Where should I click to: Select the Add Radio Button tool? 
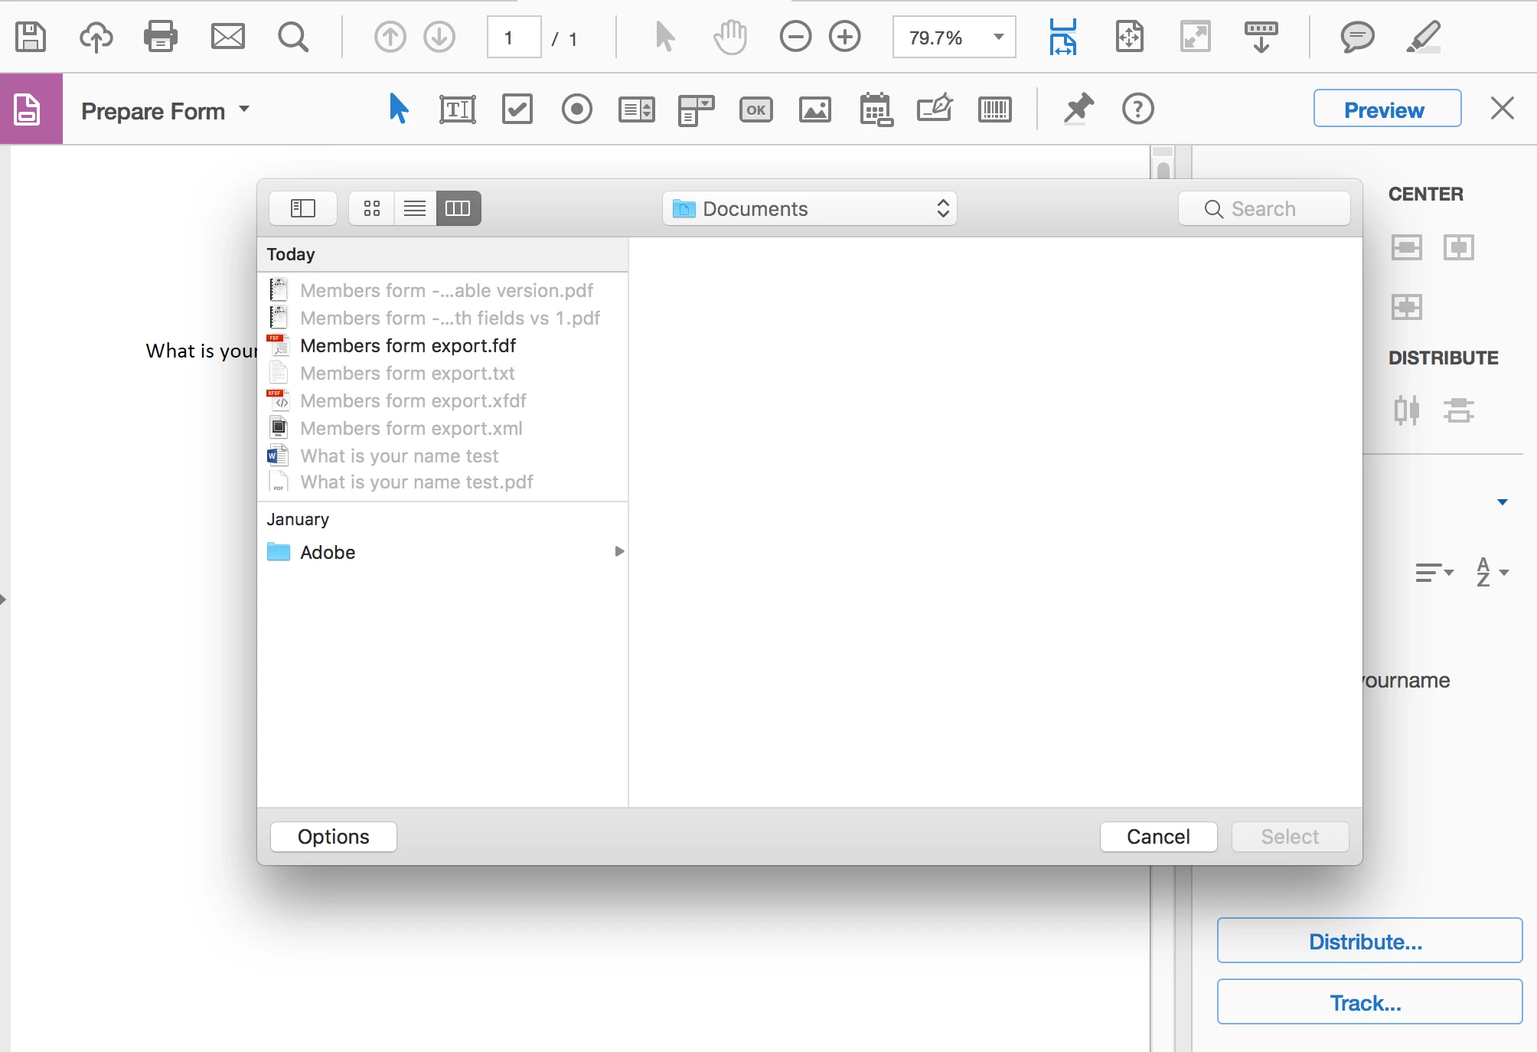[576, 109]
